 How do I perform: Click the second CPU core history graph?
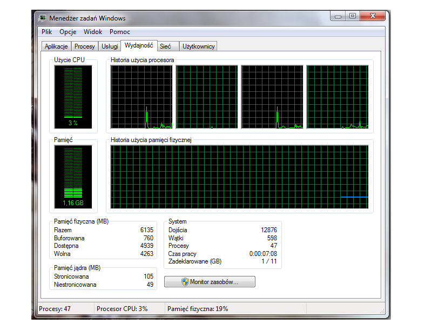pos(207,97)
